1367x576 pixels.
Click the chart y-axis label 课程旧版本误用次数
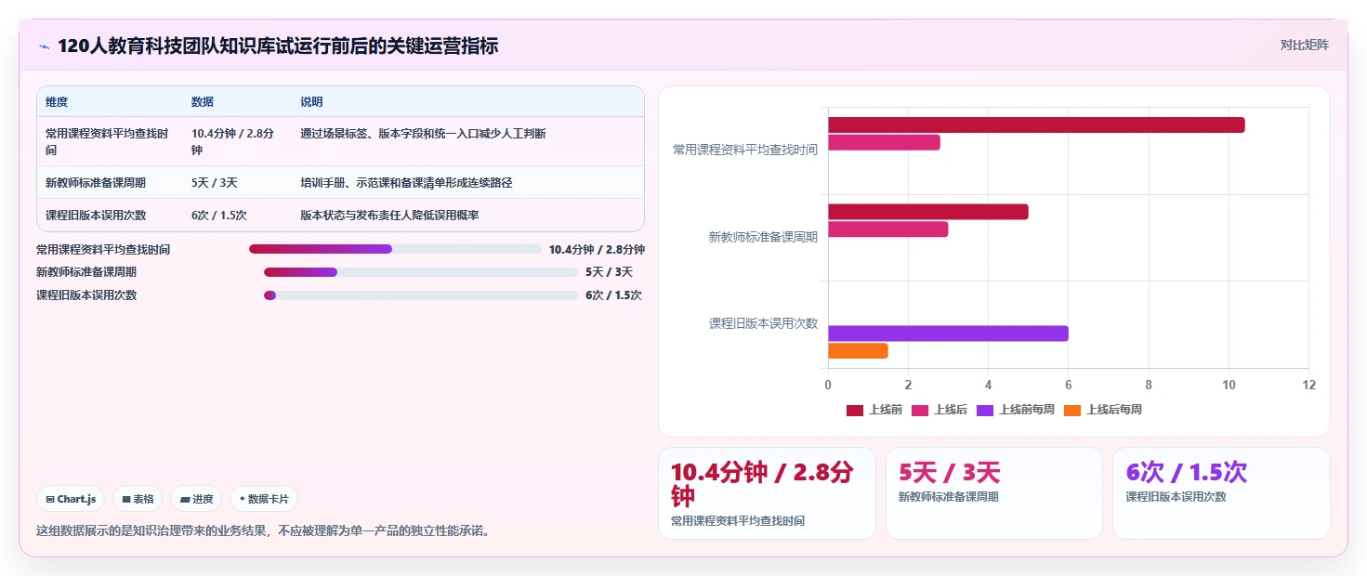[763, 323]
